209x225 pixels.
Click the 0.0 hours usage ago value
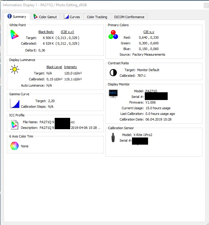pos(160,114)
